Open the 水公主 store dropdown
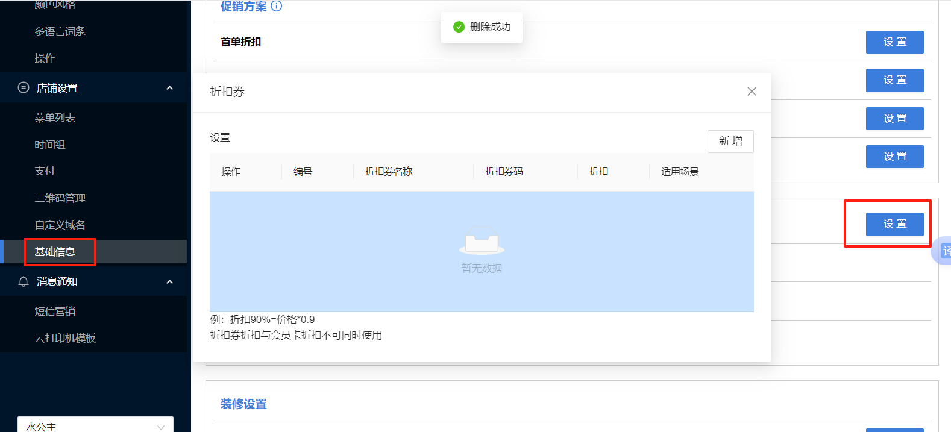 [95, 425]
